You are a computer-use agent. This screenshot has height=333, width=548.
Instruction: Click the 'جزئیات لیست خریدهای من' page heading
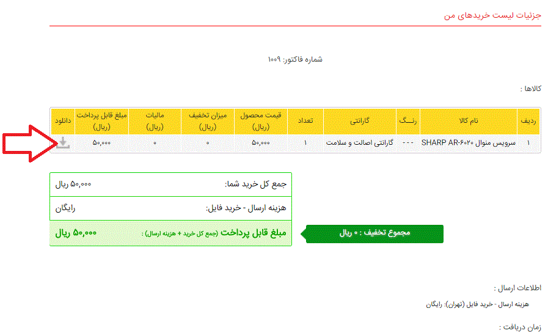pos(492,15)
